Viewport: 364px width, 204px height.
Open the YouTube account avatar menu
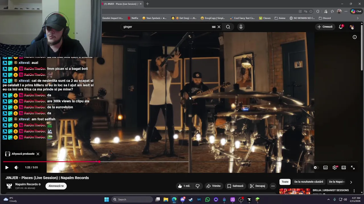352,27
